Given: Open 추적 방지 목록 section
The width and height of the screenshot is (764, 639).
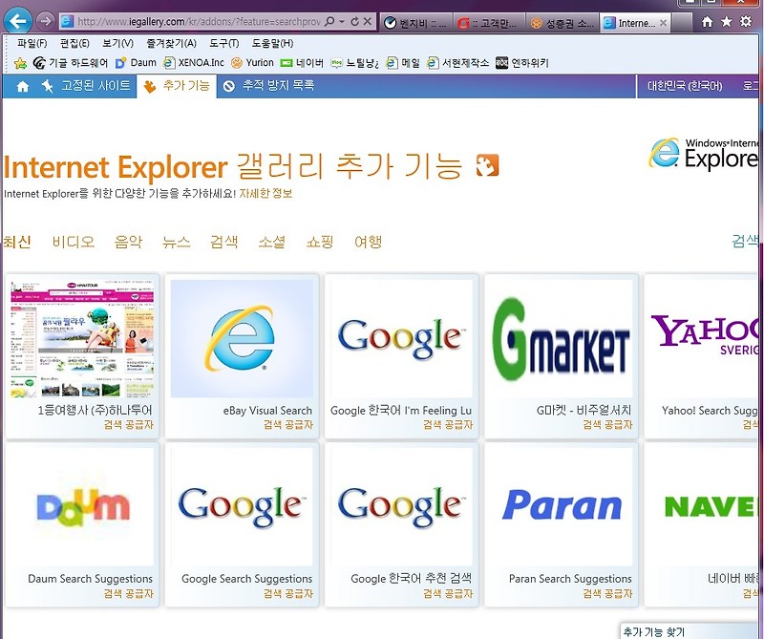Looking at the screenshot, I should 268,86.
